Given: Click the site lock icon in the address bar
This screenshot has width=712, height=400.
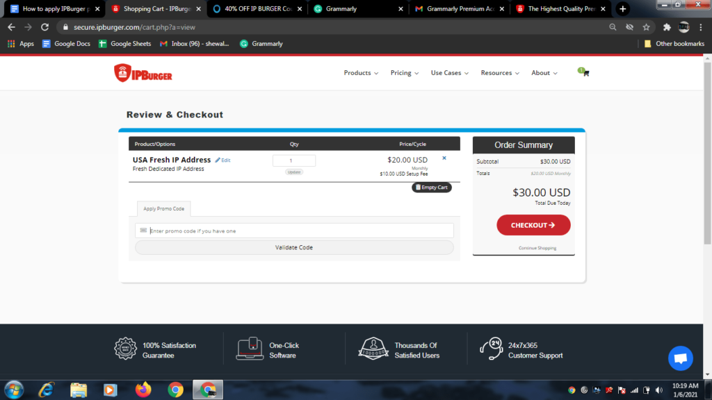Looking at the screenshot, I should click(x=65, y=27).
